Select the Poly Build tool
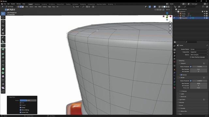The image size is (209, 117). point(3,69)
